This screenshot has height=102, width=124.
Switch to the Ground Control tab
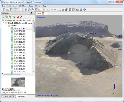[8, 96]
